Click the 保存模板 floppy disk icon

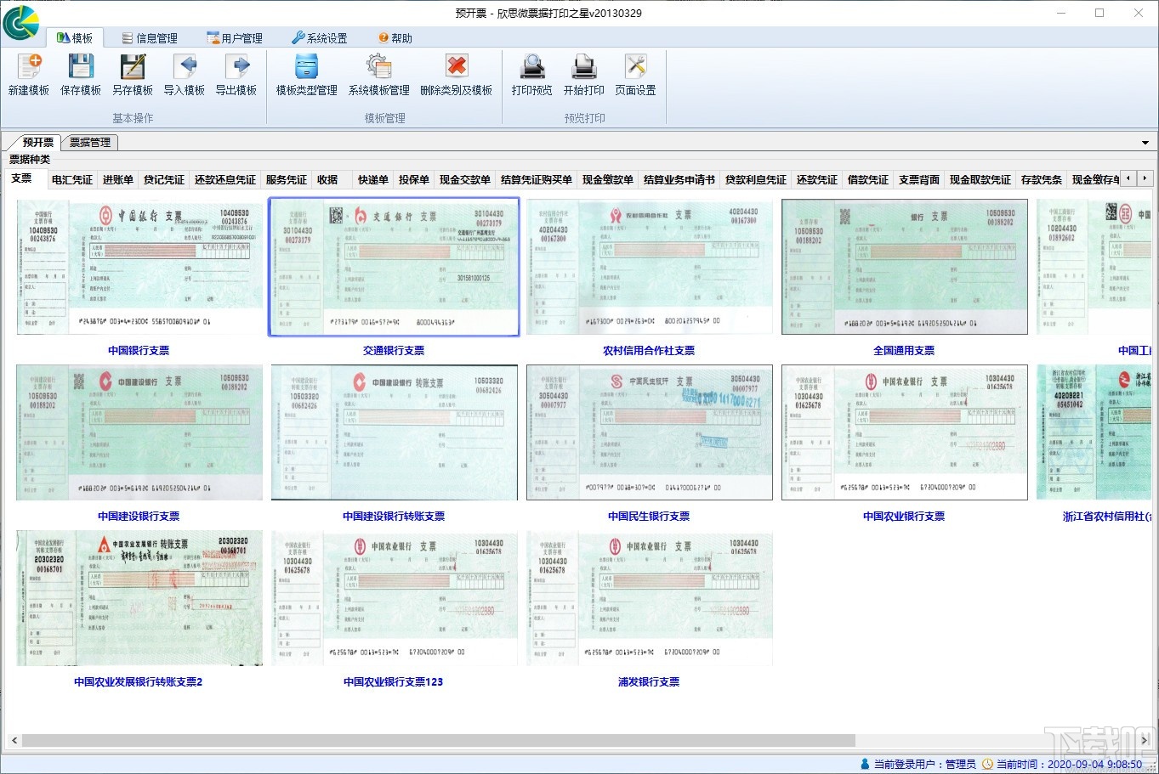pos(81,68)
